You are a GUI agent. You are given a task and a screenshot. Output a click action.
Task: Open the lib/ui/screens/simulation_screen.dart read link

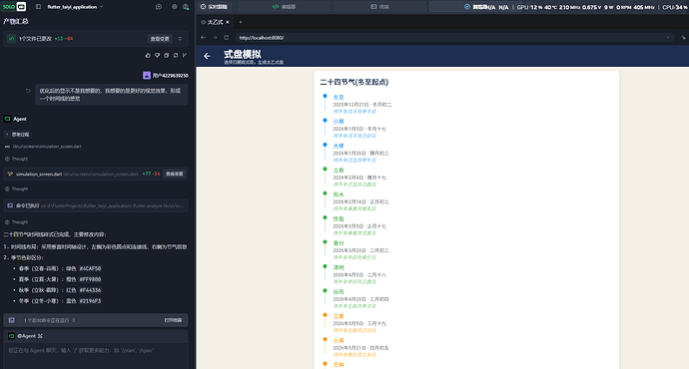point(47,147)
